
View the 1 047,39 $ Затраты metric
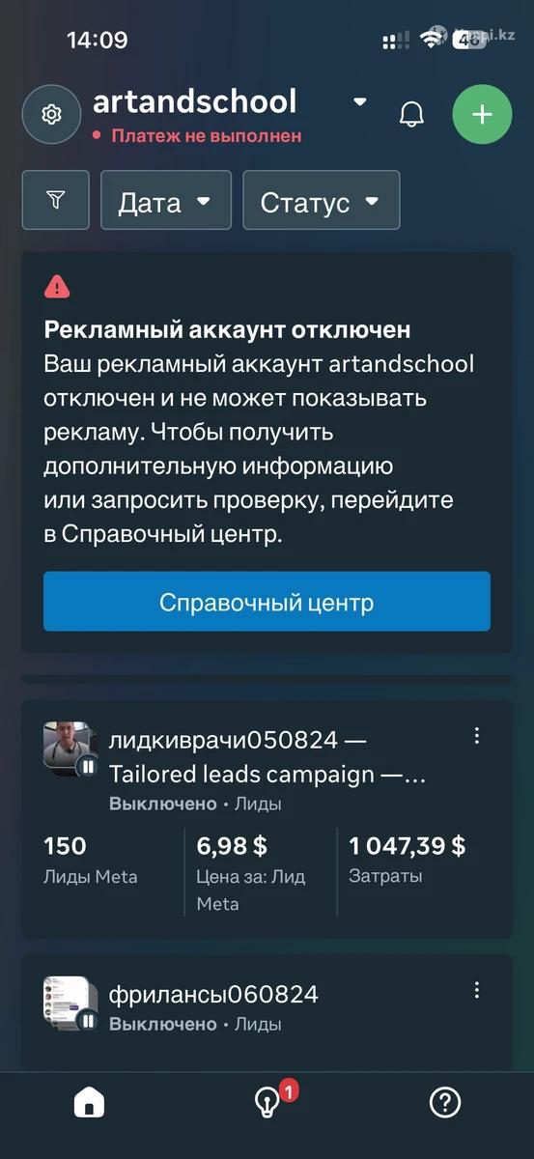point(407,859)
